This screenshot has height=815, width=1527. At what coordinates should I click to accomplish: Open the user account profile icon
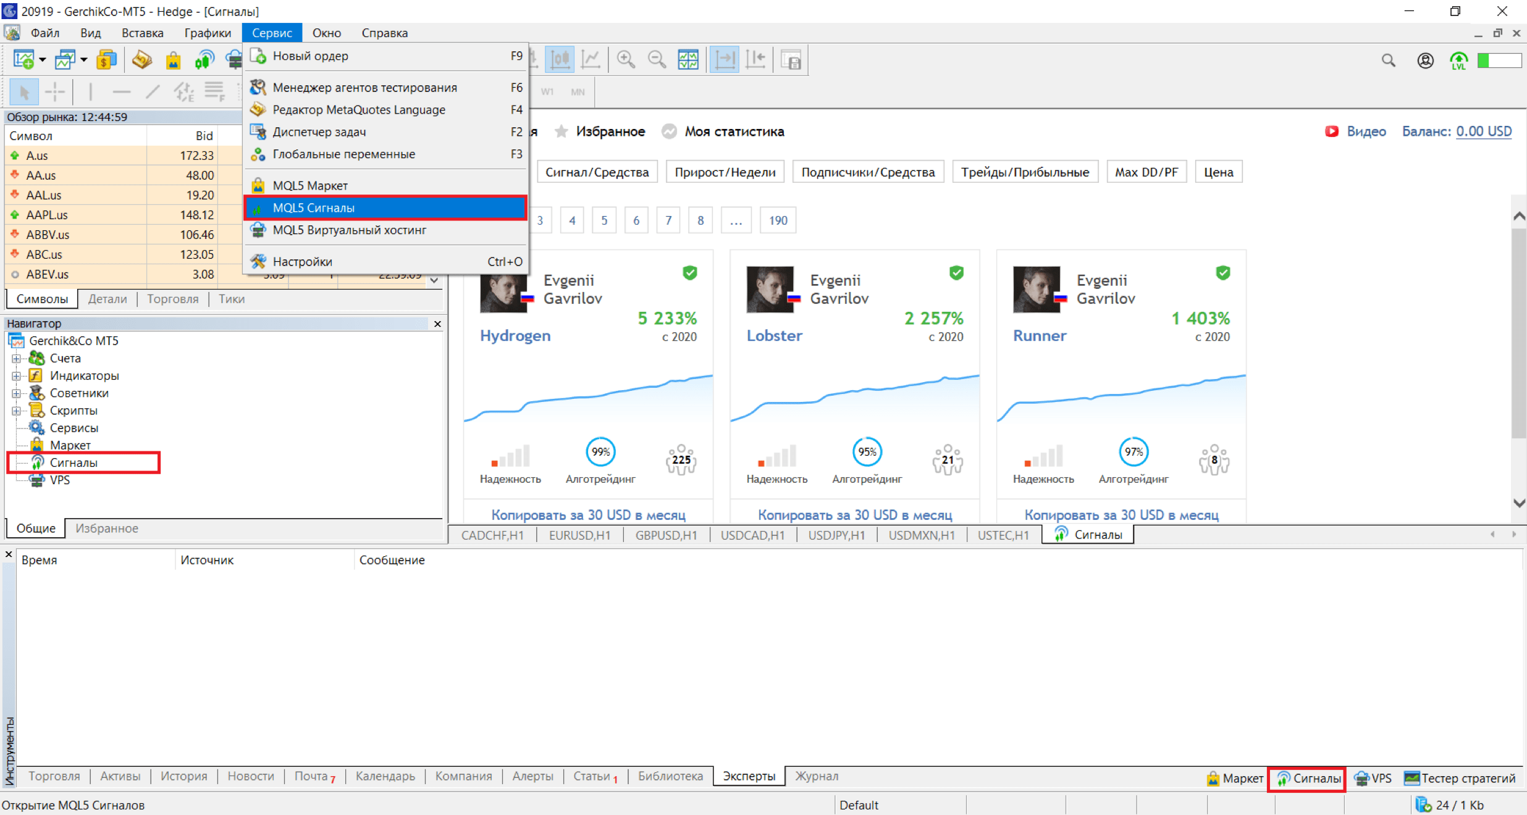[1425, 61]
